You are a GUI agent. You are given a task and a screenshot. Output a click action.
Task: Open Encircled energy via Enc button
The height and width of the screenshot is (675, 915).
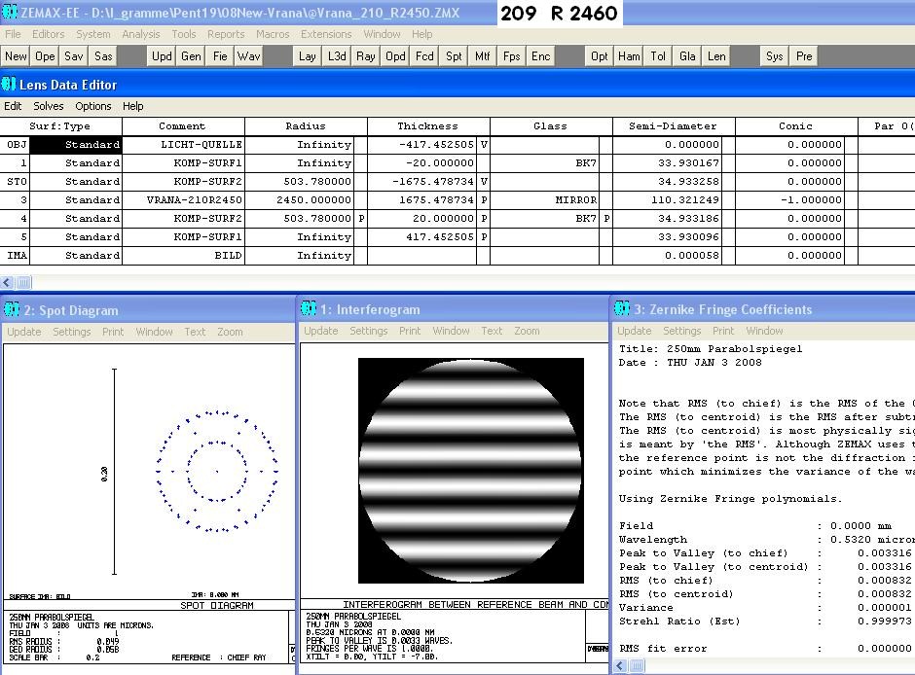tap(541, 56)
